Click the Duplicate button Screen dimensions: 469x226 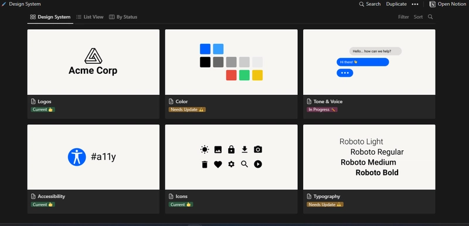point(396,4)
